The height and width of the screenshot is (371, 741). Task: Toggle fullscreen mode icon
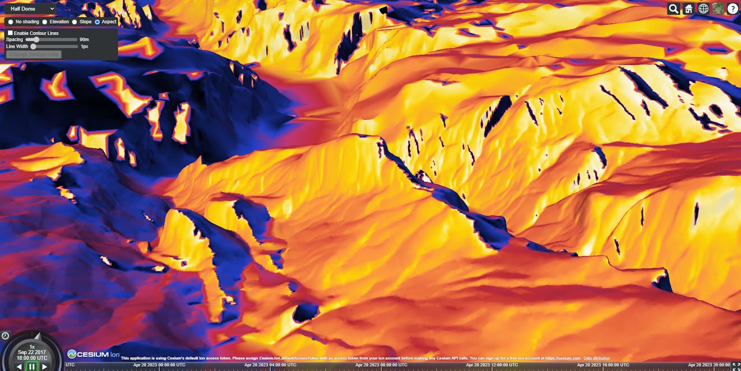tap(736, 367)
